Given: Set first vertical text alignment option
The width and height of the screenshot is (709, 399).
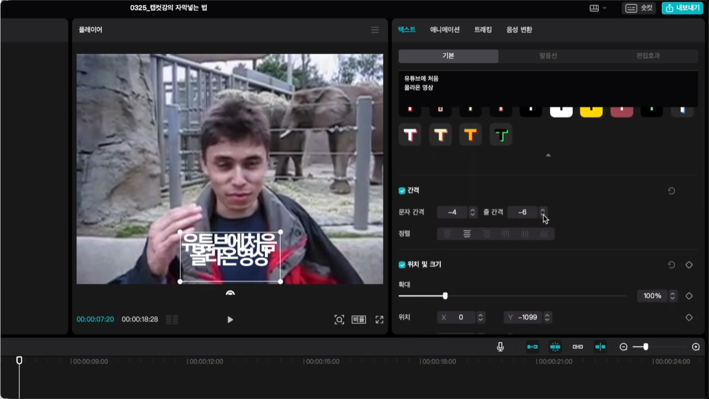Looking at the screenshot, I should point(505,234).
